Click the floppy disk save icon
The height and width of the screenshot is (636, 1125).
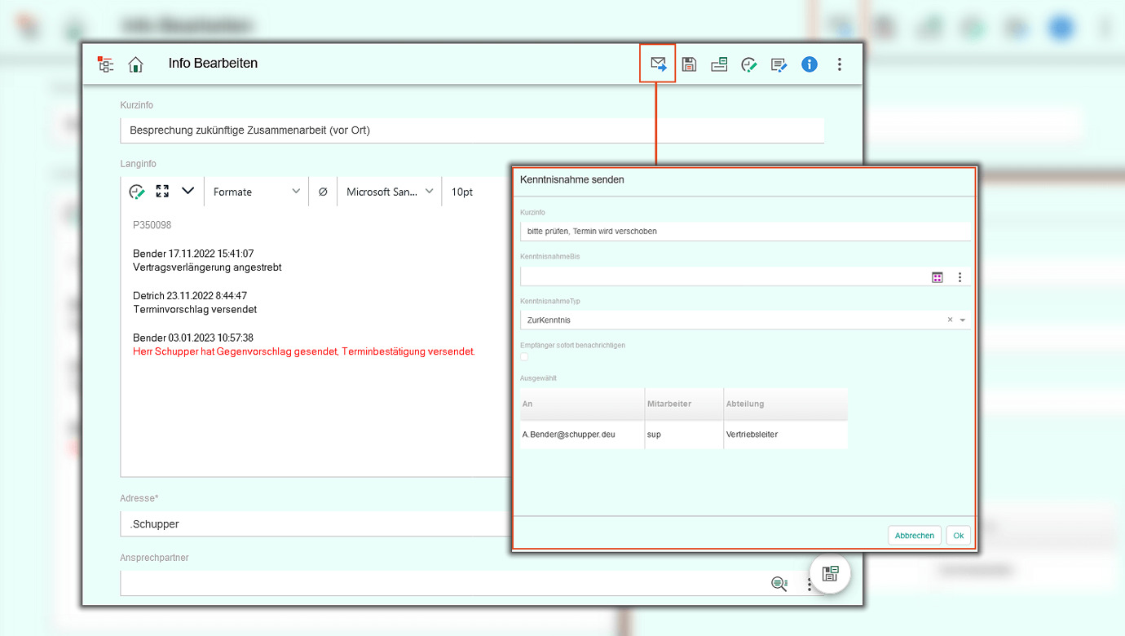point(689,64)
